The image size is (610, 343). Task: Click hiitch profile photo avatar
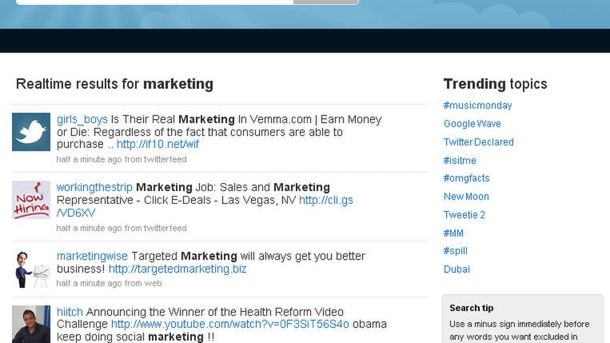point(31,325)
